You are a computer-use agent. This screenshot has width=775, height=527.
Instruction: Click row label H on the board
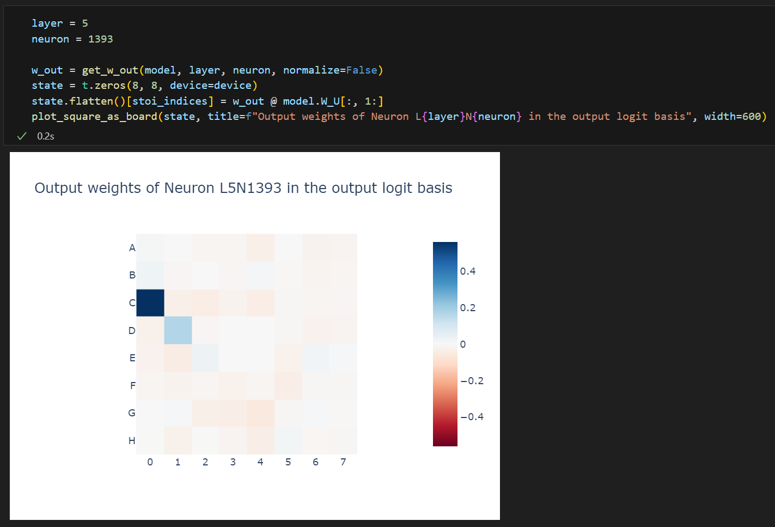[132, 441]
